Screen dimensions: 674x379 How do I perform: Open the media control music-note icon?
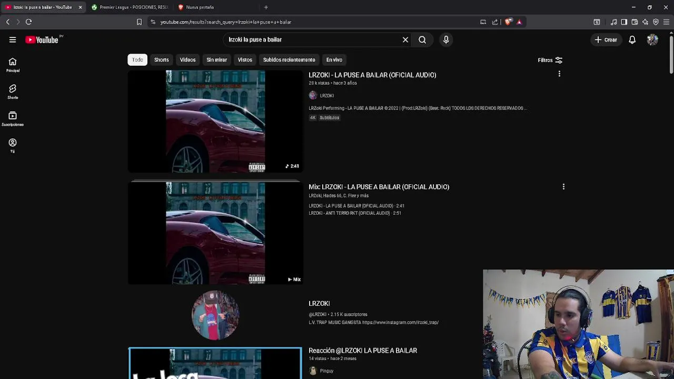pyautogui.click(x=613, y=22)
